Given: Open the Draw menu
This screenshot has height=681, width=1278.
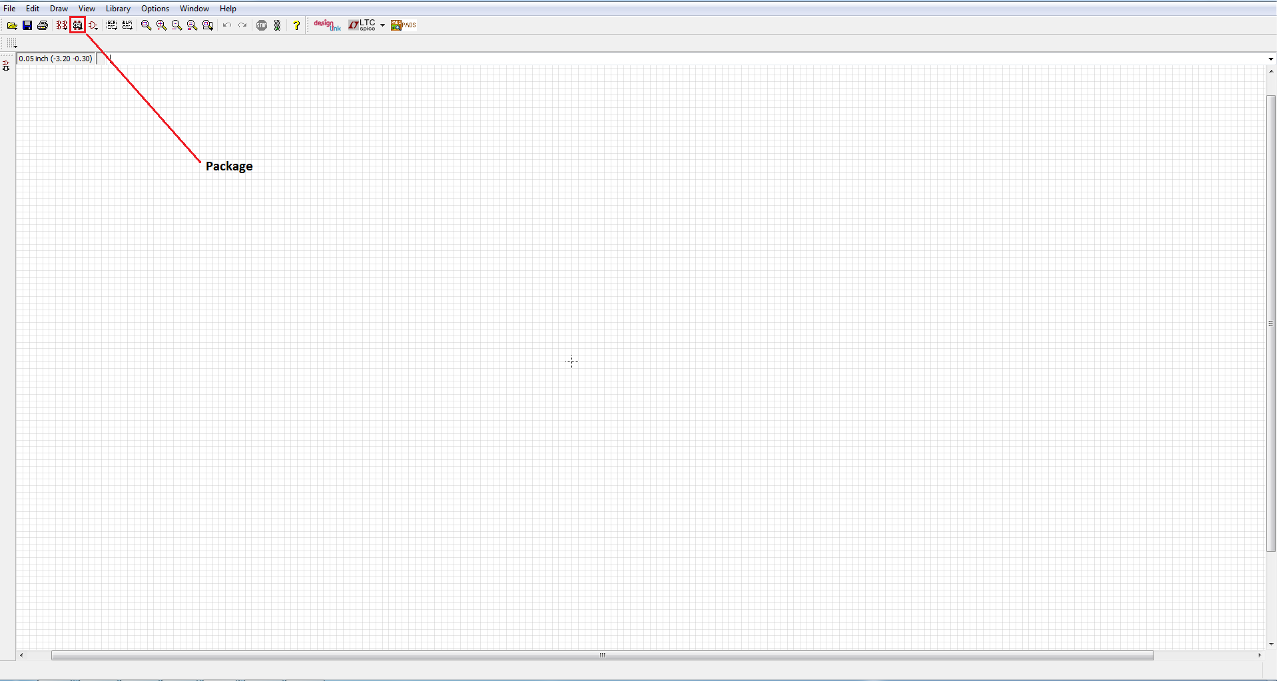Looking at the screenshot, I should coord(58,8).
